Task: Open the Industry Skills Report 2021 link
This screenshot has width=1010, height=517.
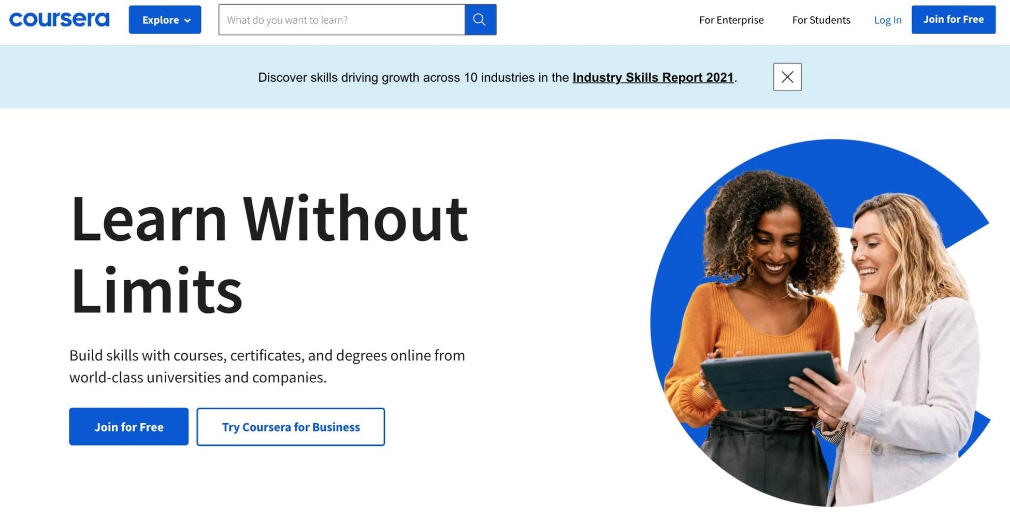Action: (x=653, y=78)
